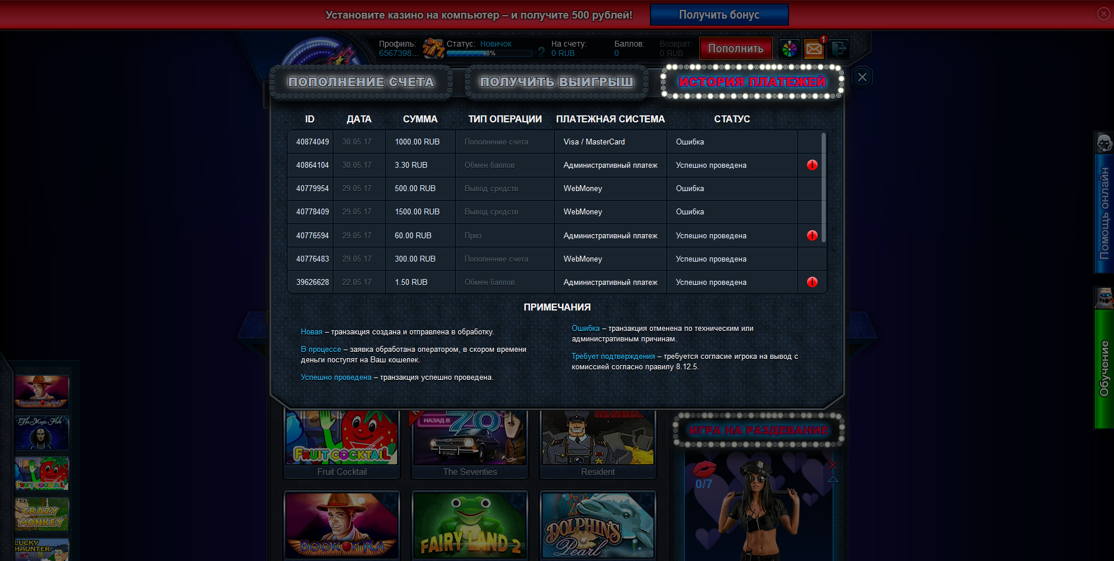Collapse strip game panel with blue triangle
The image size is (1114, 561).
(833, 479)
